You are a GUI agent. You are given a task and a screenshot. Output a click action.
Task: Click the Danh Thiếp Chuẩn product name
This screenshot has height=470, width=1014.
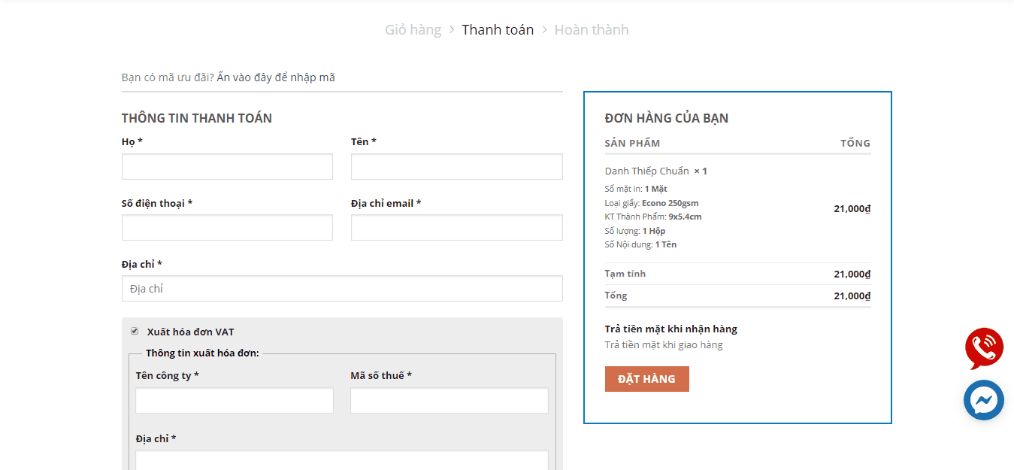[646, 171]
